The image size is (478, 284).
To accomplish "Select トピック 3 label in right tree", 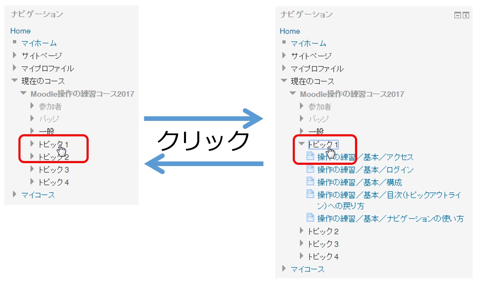I will click(x=323, y=244).
